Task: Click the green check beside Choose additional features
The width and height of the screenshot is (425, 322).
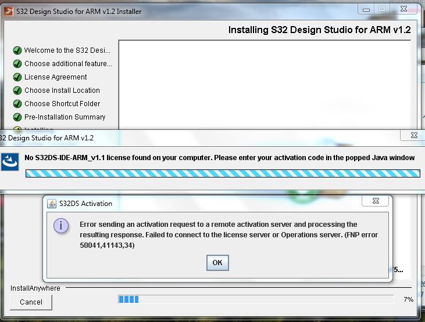Action: point(17,64)
